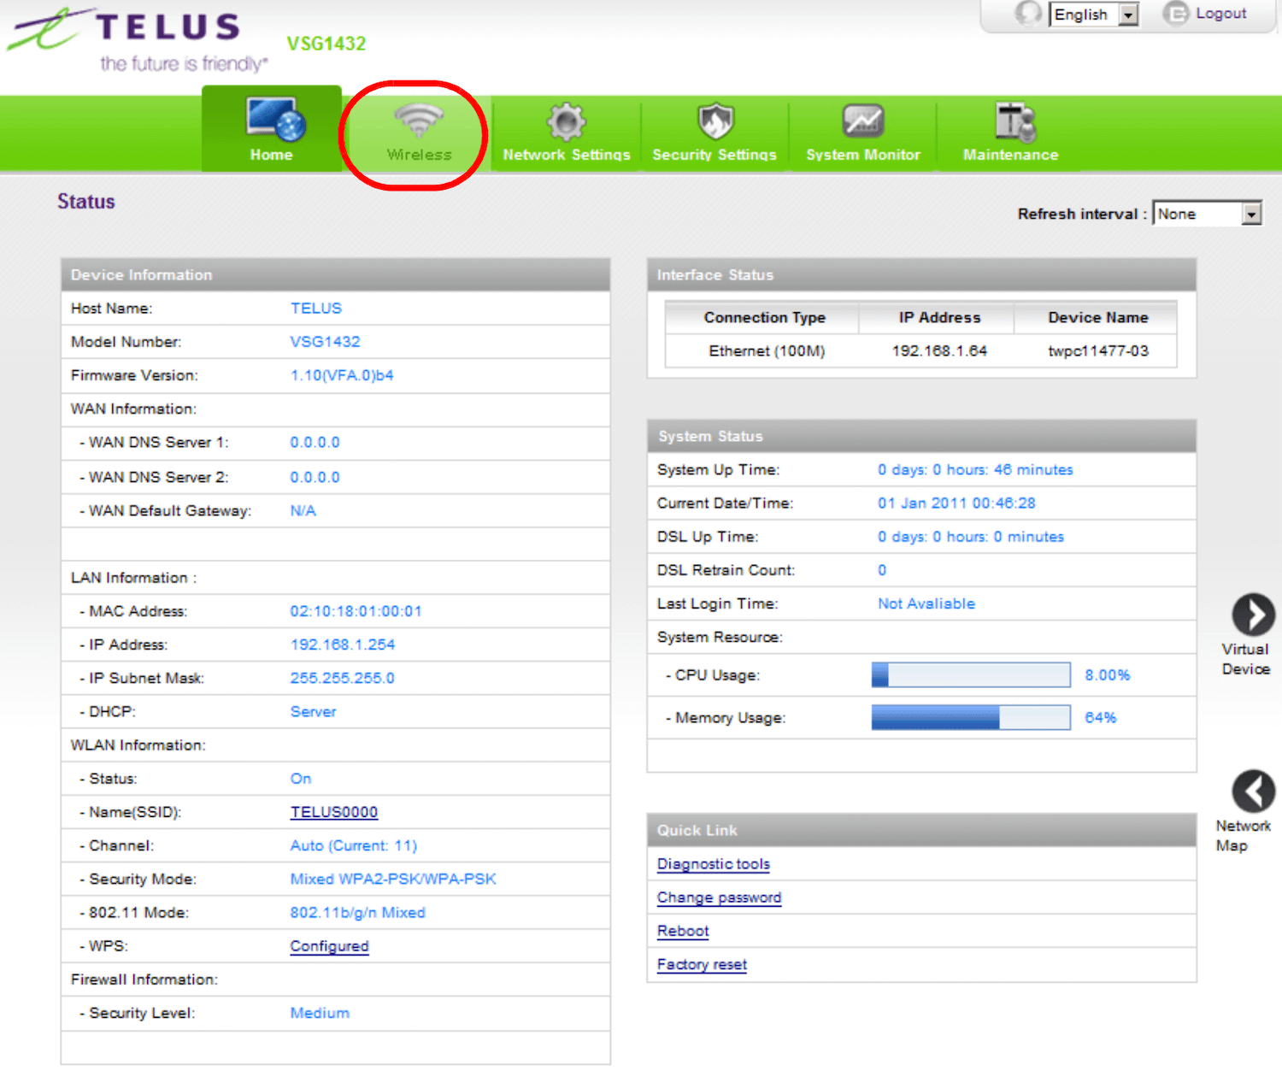Open the Wireless signal icon tab
This screenshot has height=1071, width=1282.
pos(418,121)
